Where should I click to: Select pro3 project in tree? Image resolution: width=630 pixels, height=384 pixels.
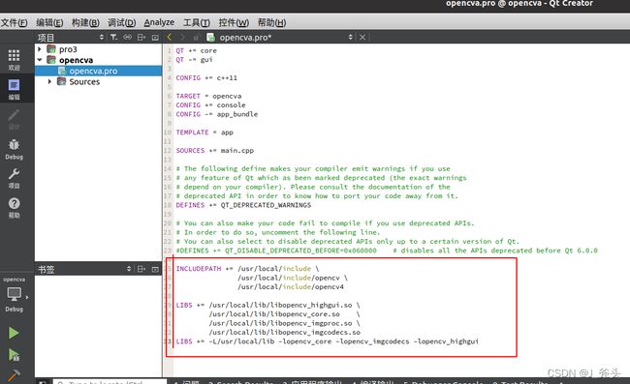68,49
